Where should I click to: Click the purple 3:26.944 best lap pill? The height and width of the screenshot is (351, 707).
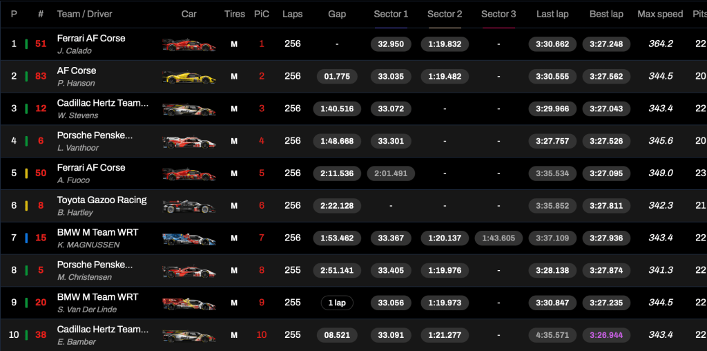(606, 335)
